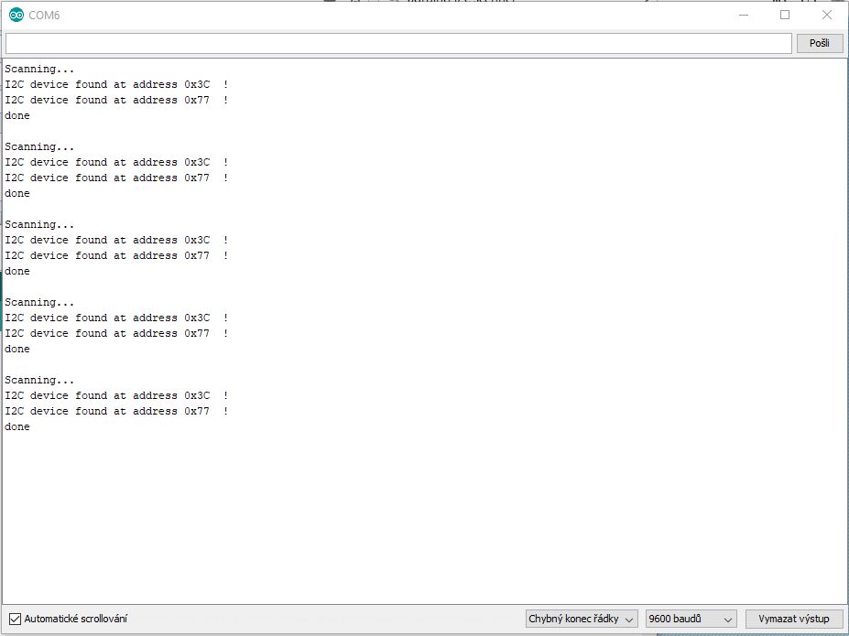
Task: Toggle the Automatické scrollování checkbox
Action: click(15, 619)
